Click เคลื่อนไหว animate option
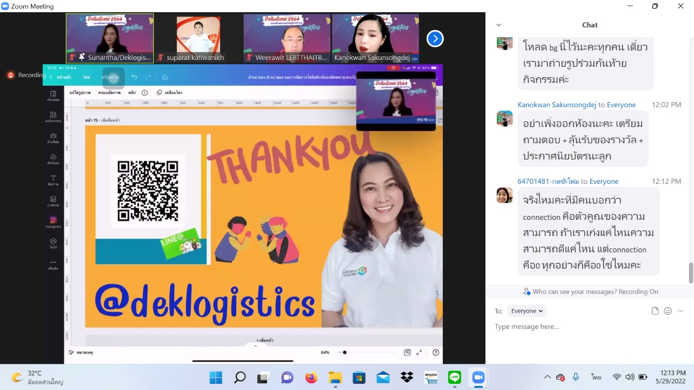This screenshot has height=390, width=694. pos(169,93)
